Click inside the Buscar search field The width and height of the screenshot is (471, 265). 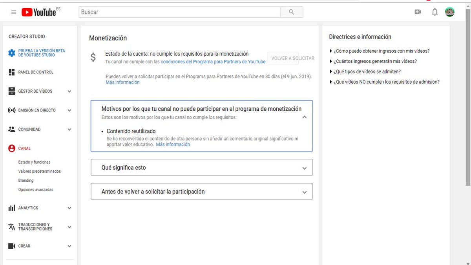point(179,12)
